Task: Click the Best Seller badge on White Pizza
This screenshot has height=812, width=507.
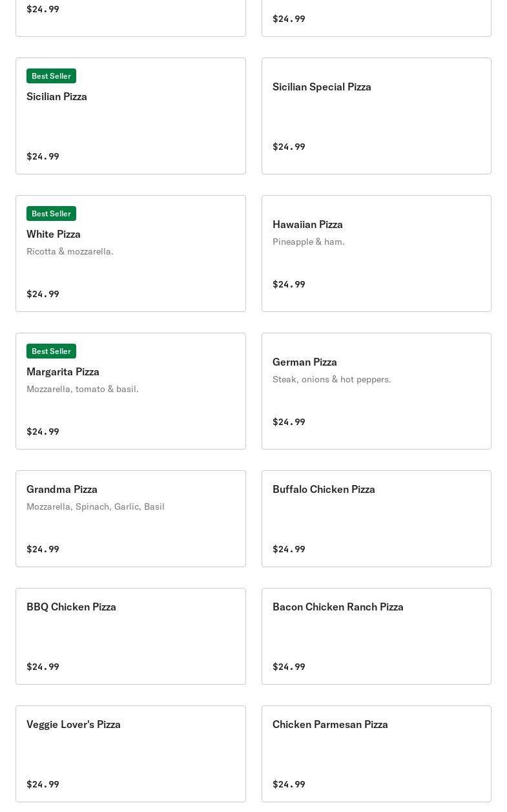Action: [51, 214]
